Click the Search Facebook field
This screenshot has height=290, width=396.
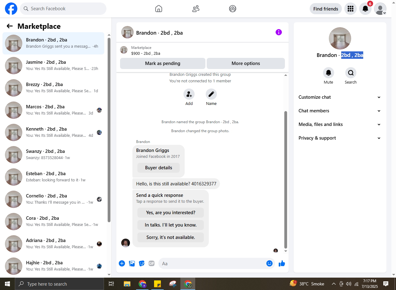tap(63, 9)
